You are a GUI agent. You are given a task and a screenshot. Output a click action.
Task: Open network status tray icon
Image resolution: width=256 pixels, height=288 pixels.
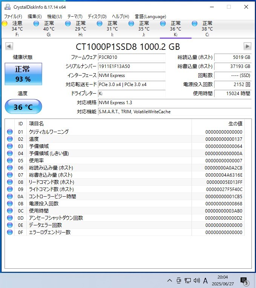(187, 280)
